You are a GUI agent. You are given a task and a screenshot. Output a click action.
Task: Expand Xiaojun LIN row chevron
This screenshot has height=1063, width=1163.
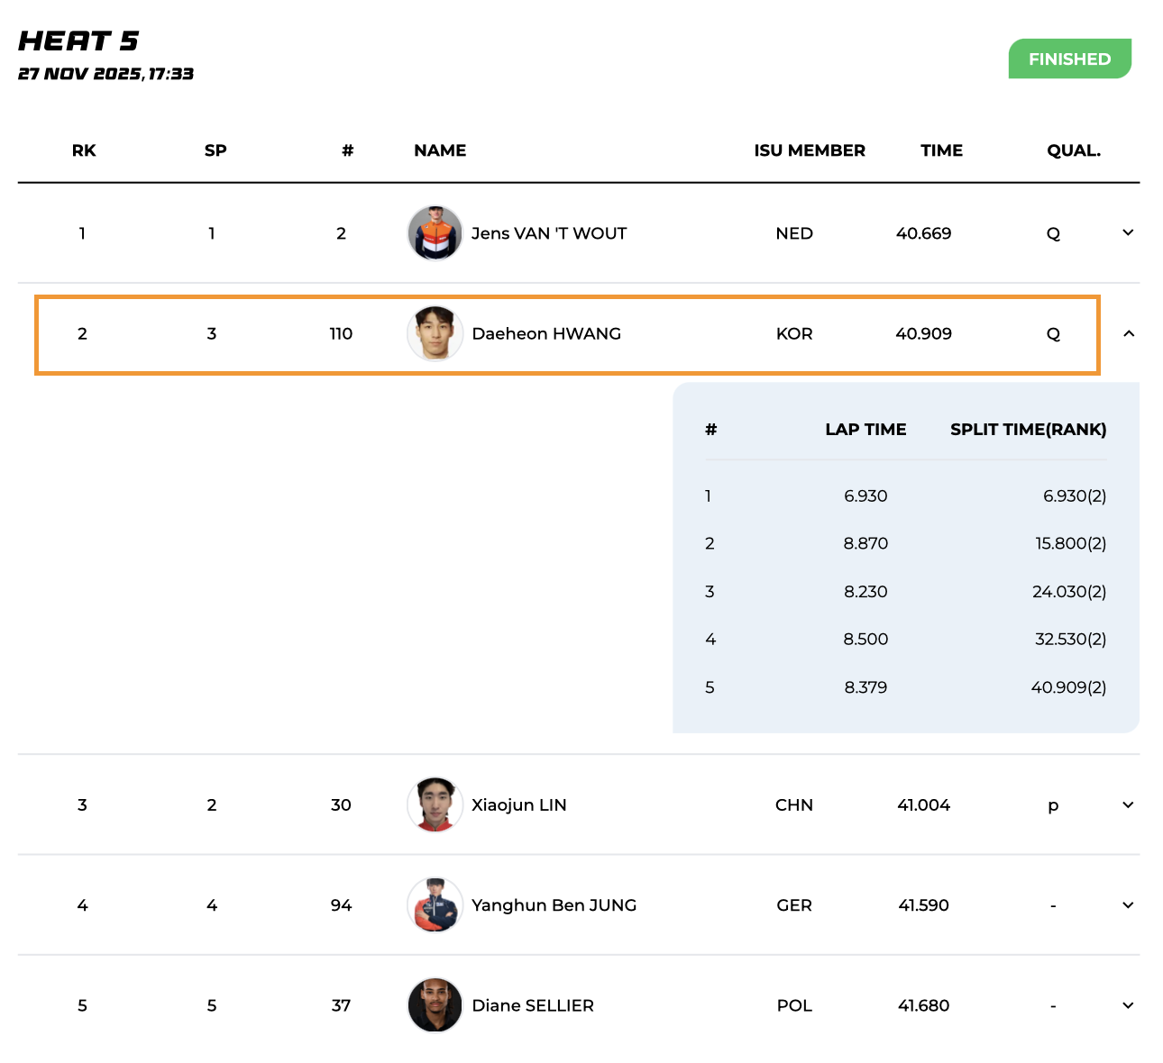tap(1127, 805)
